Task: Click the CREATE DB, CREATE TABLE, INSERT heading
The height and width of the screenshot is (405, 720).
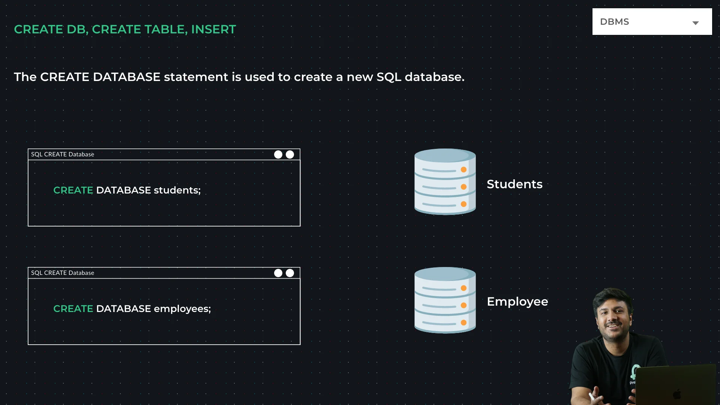Action: [125, 29]
